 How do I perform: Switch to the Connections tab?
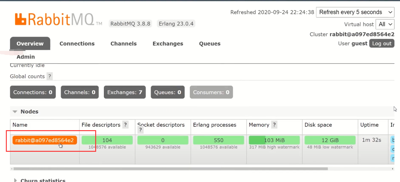(77, 43)
